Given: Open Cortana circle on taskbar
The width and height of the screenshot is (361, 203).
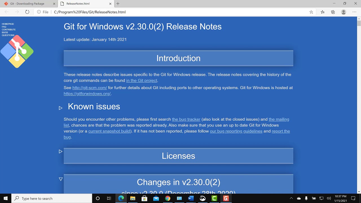Looking at the screenshot, I should [x=98, y=198].
